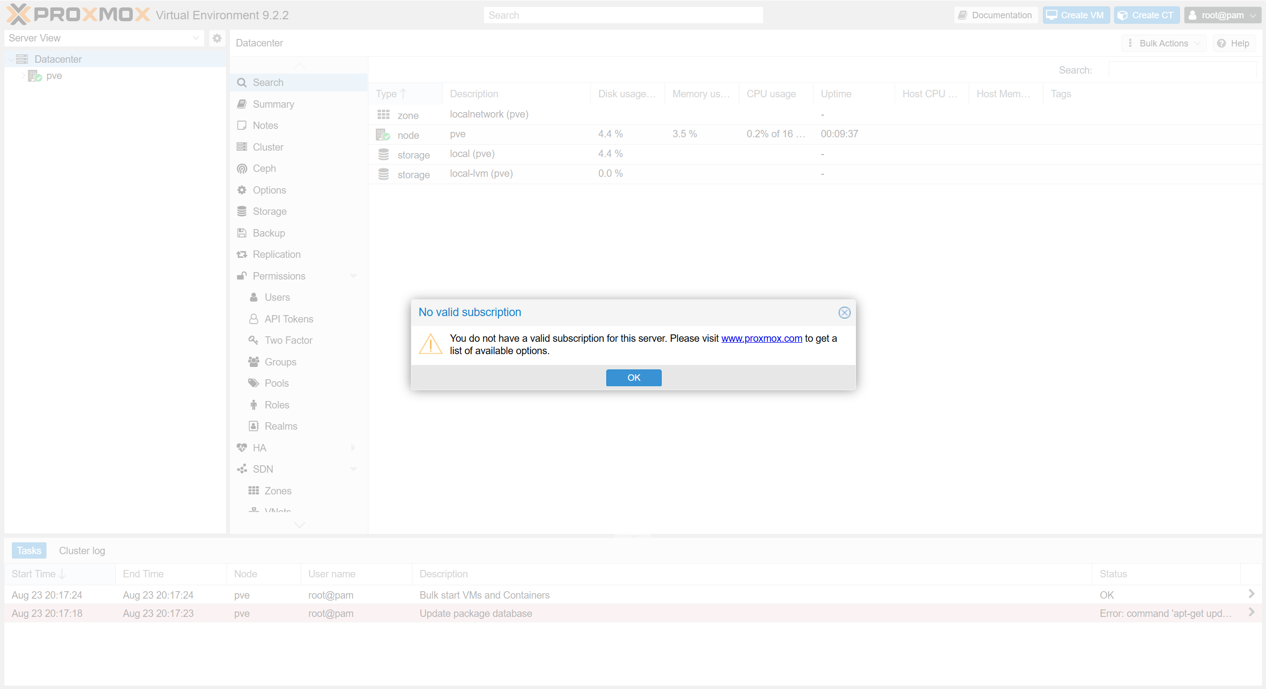Open Documentation
Screen dimensions: 1266x689
[995, 15]
